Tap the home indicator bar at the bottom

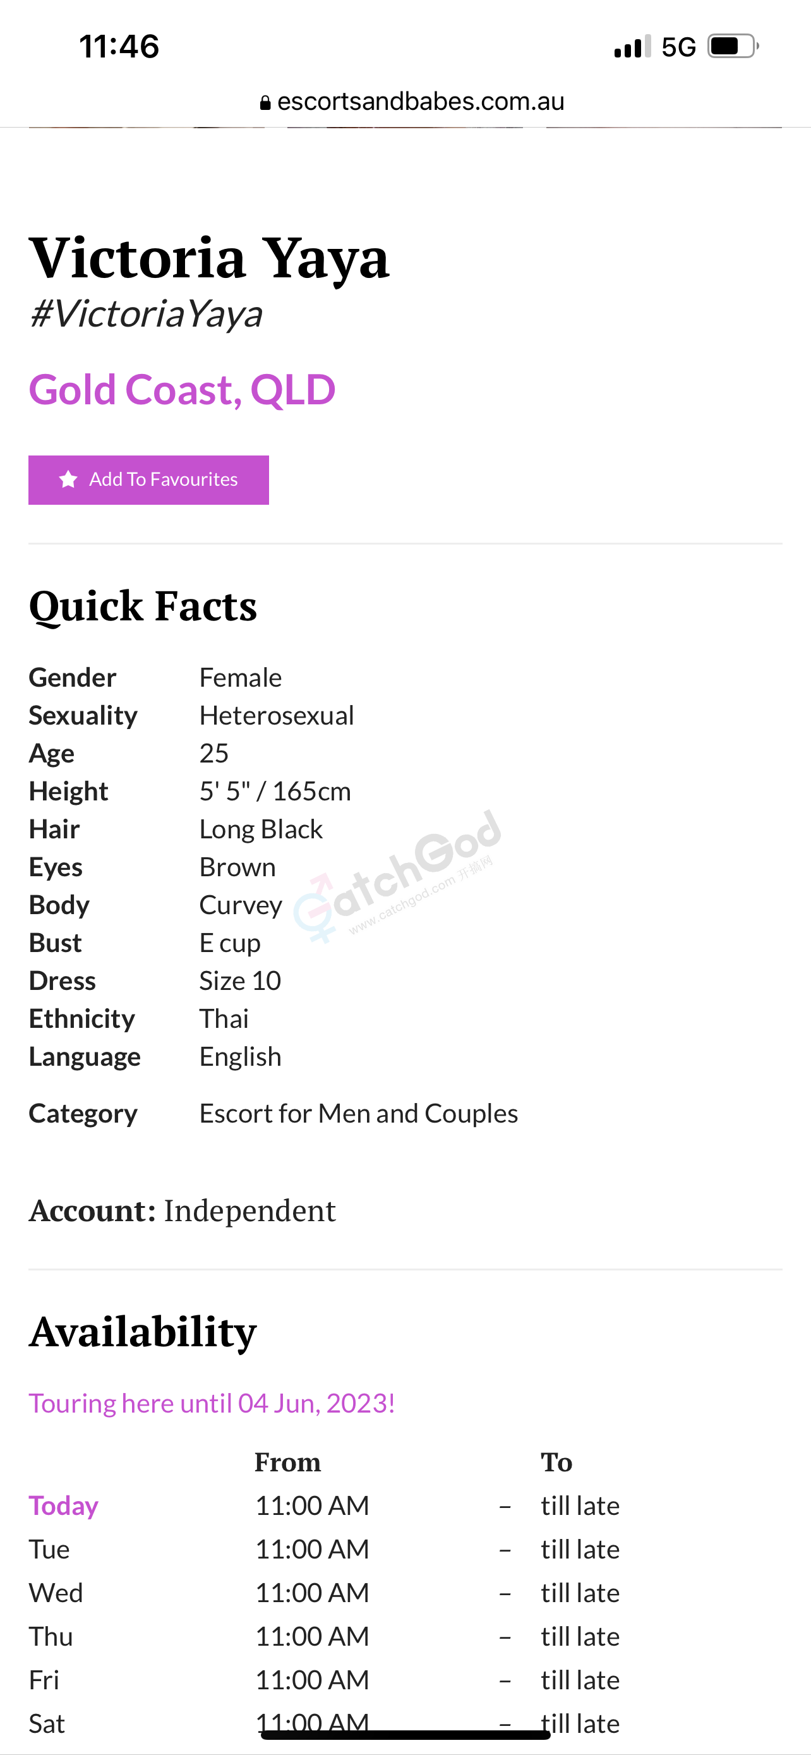pos(405,1735)
